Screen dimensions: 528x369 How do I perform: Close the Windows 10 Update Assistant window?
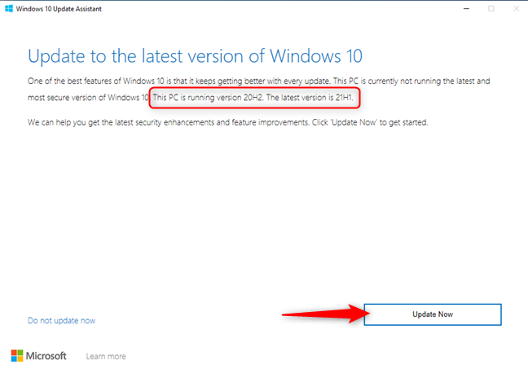(517, 8)
